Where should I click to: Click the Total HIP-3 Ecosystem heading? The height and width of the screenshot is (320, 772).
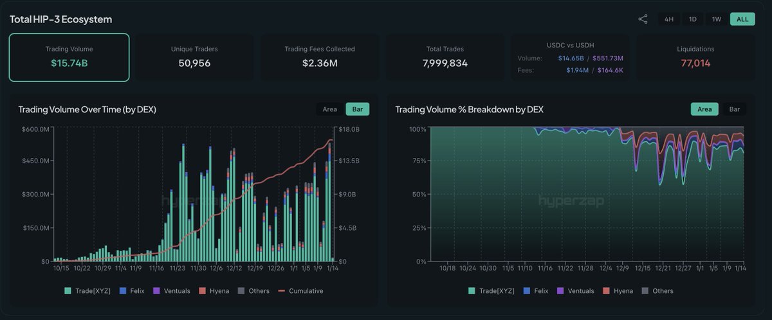click(x=60, y=19)
